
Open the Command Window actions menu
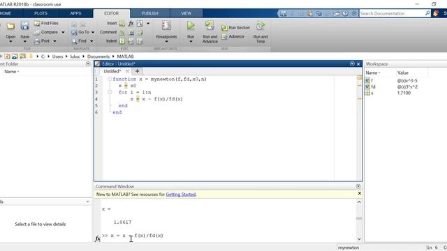[x=358, y=186]
